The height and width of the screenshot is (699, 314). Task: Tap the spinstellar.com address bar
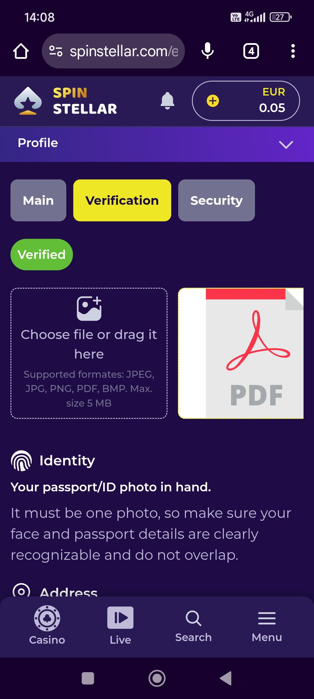(113, 51)
